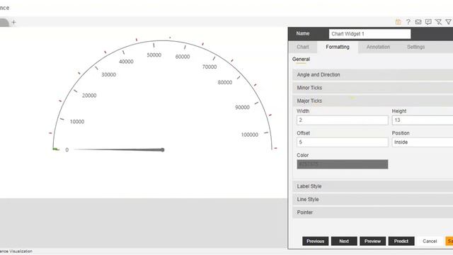Image resolution: width=453 pixels, height=255 pixels.
Task: Click the 30000 gauge label
Action: 108,74
